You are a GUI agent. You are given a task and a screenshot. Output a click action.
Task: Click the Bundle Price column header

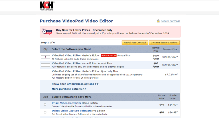[173, 97]
